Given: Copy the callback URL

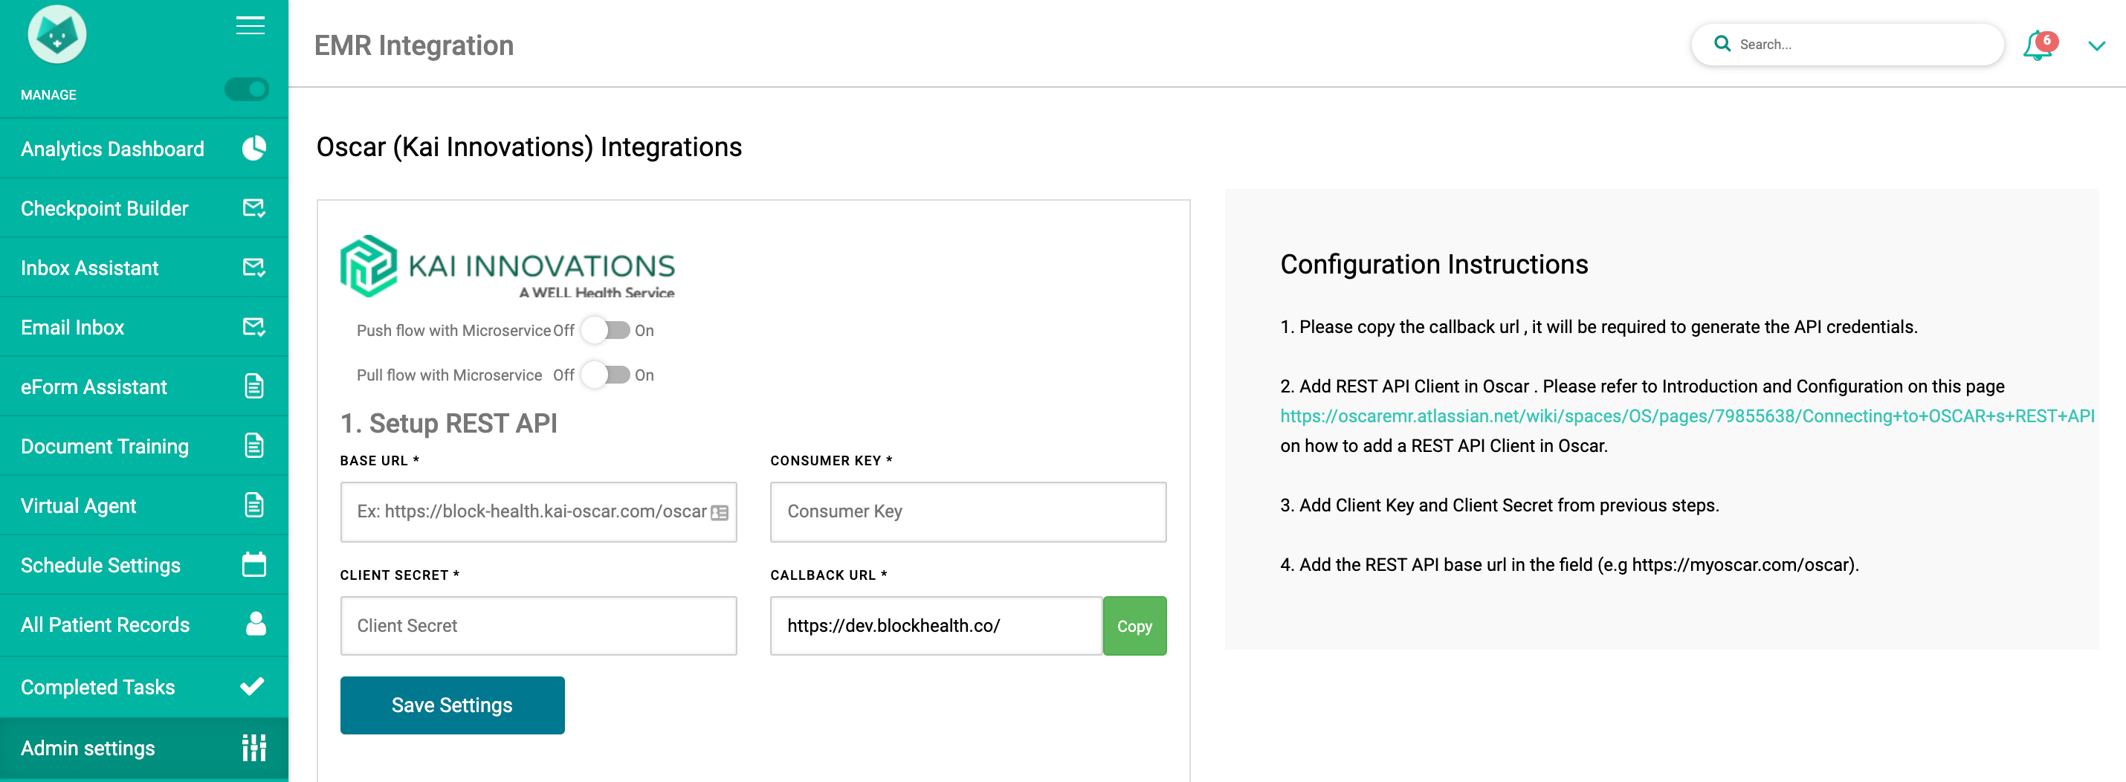Looking at the screenshot, I should pos(1135,625).
